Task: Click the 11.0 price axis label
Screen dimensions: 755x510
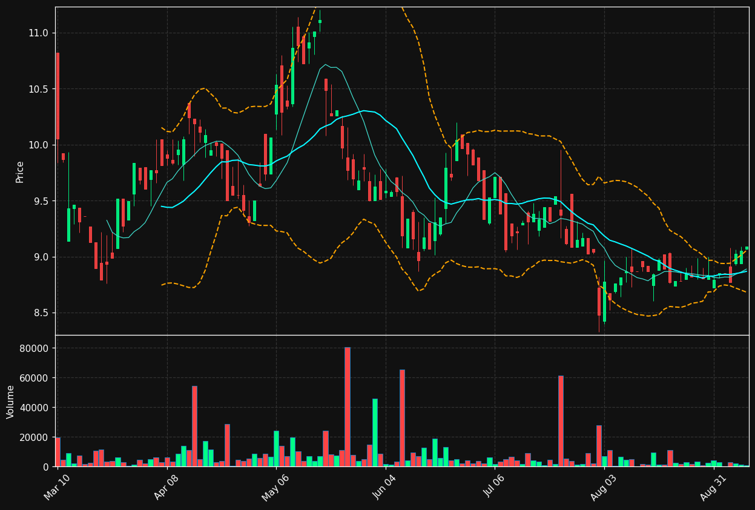Action: 40,33
